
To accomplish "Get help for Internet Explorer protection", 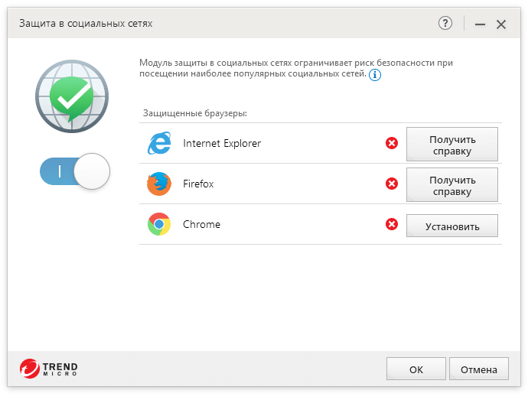I will coord(451,144).
